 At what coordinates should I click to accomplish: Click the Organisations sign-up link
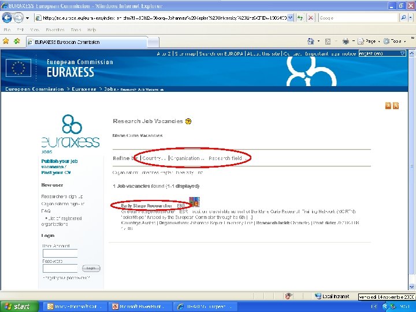(63, 204)
